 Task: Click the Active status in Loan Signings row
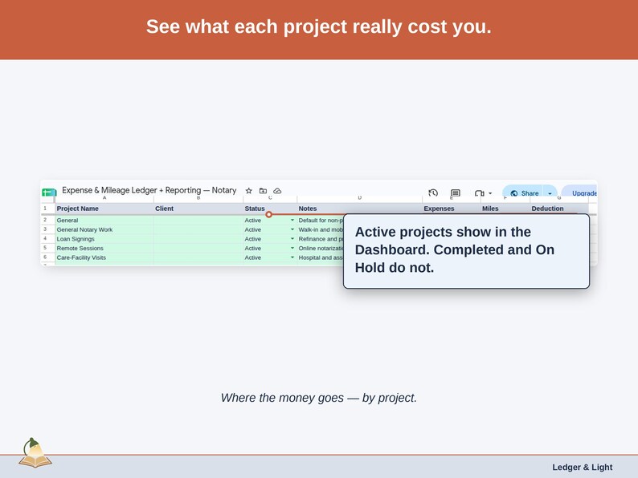point(252,239)
